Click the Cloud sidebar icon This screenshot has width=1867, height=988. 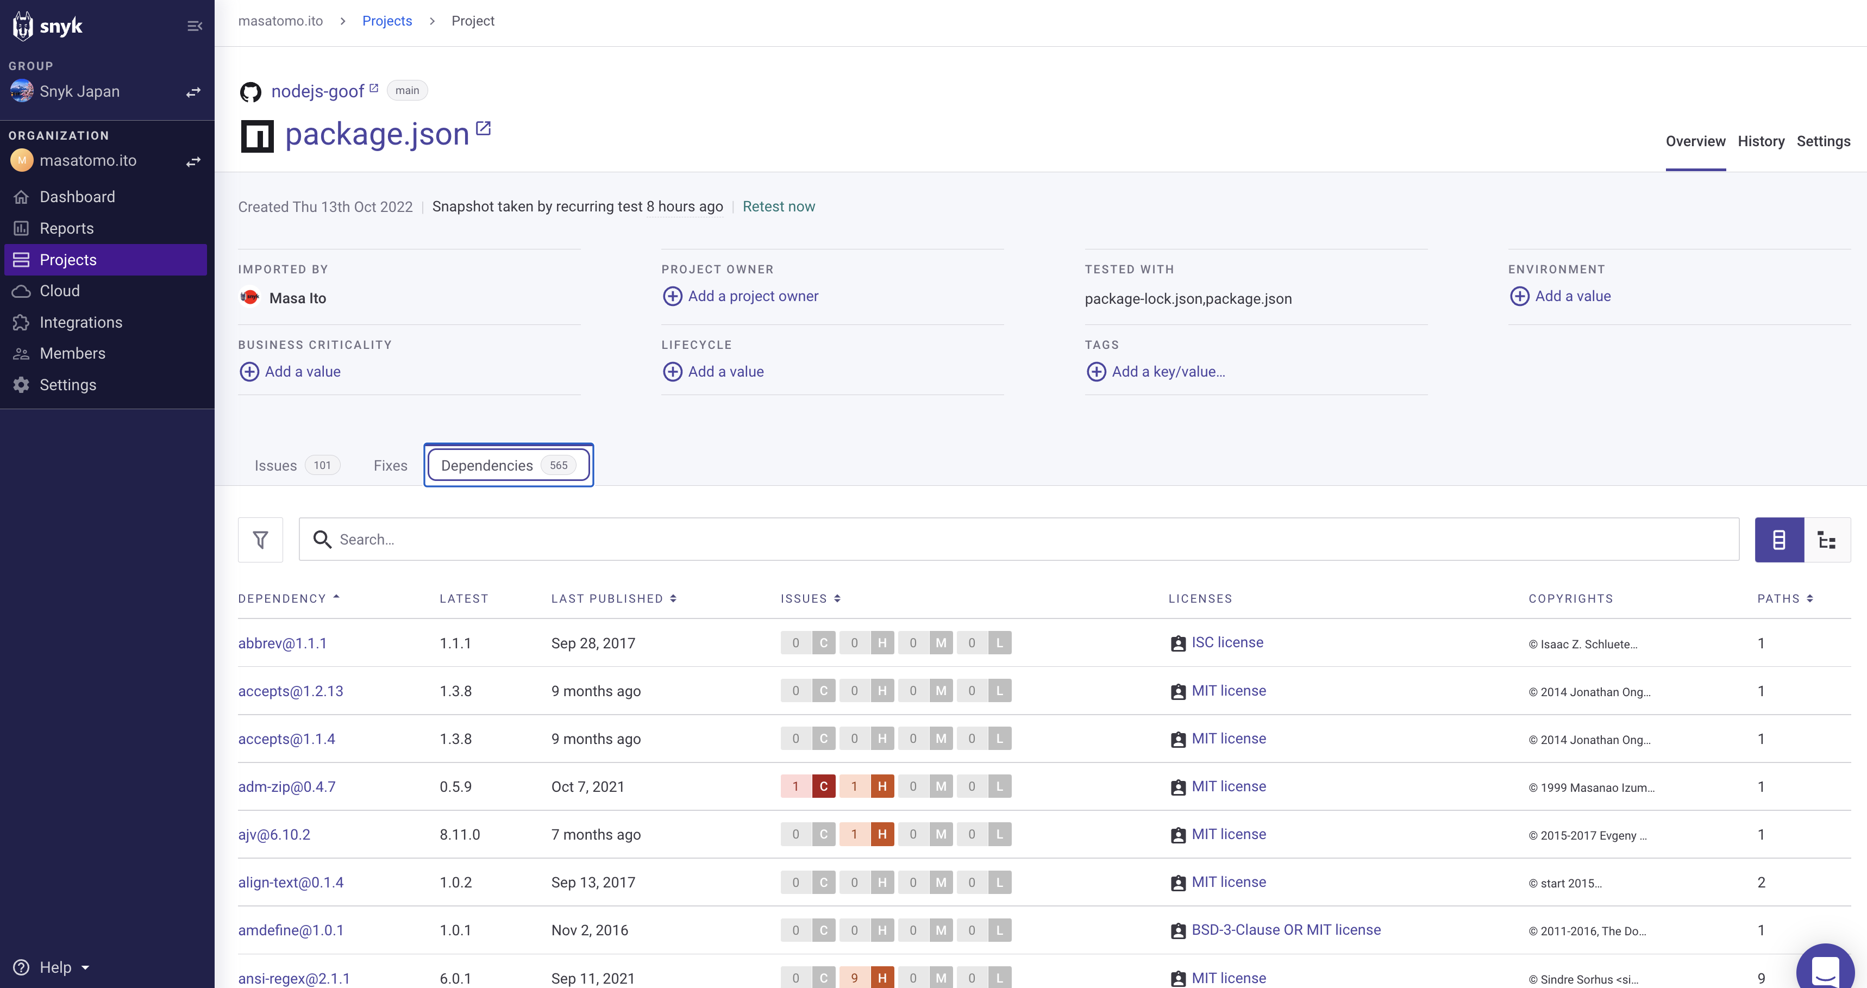(x=22, y=291)
